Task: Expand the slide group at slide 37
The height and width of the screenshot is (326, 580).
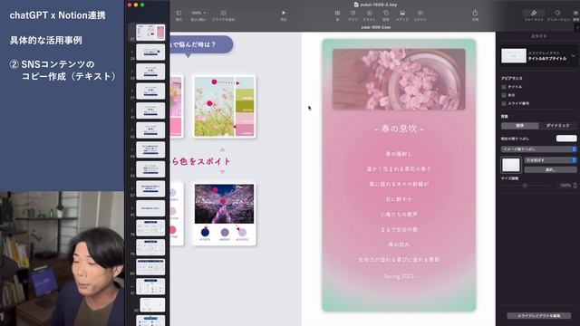Action: pyautogui.click(x=132, y=90)
